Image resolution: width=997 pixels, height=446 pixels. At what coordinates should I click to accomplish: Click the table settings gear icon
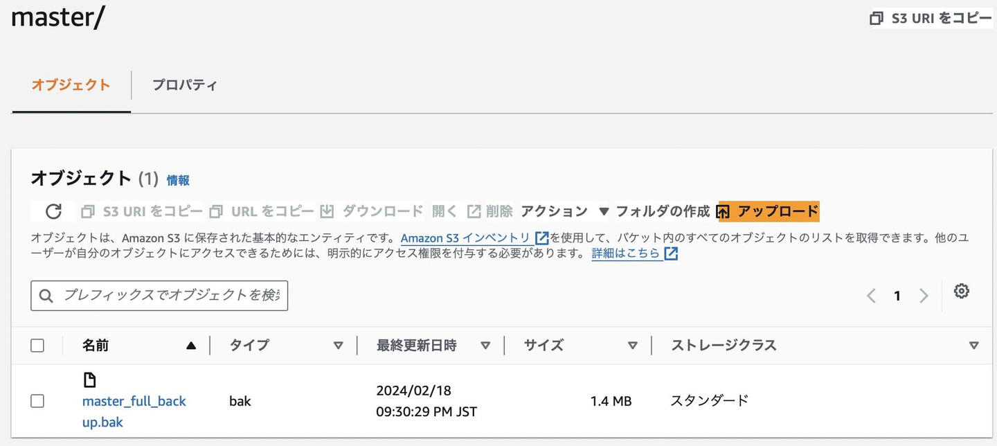(961, 292)
